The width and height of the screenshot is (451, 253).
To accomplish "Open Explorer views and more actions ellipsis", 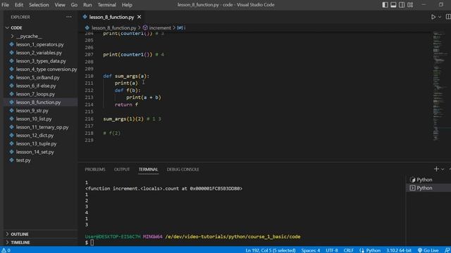I will 69,17.
